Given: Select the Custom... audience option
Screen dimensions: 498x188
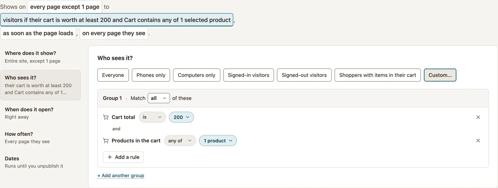Looking at the screenshot, I should point(440,75).
